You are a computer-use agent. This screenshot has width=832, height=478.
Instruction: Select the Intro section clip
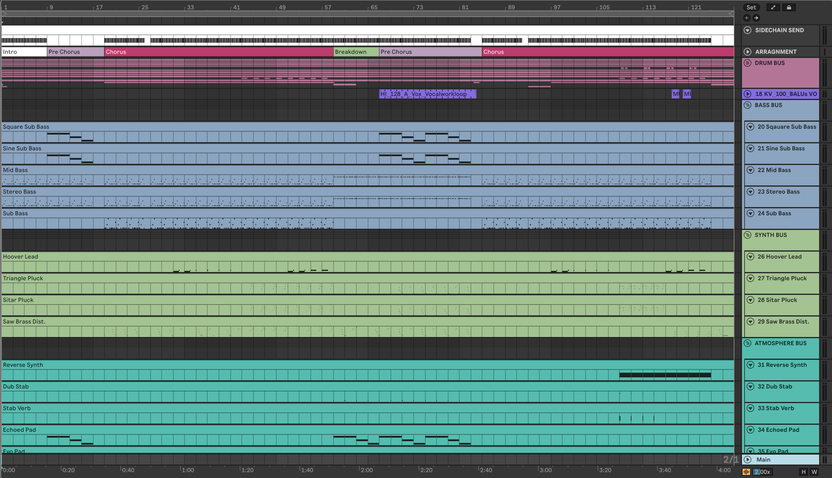[x=24, y=52]
